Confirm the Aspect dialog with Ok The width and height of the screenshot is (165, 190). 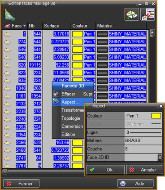105,170
